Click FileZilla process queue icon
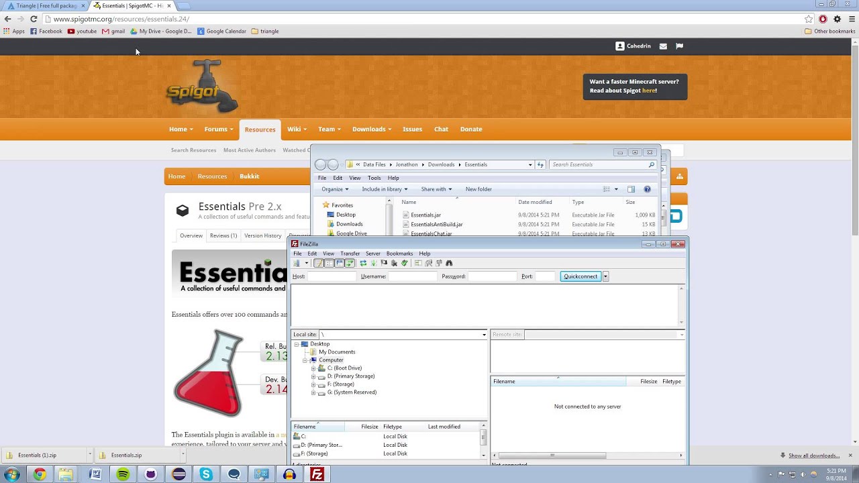This screenshot has width=859, height=483. coord(374,263)
